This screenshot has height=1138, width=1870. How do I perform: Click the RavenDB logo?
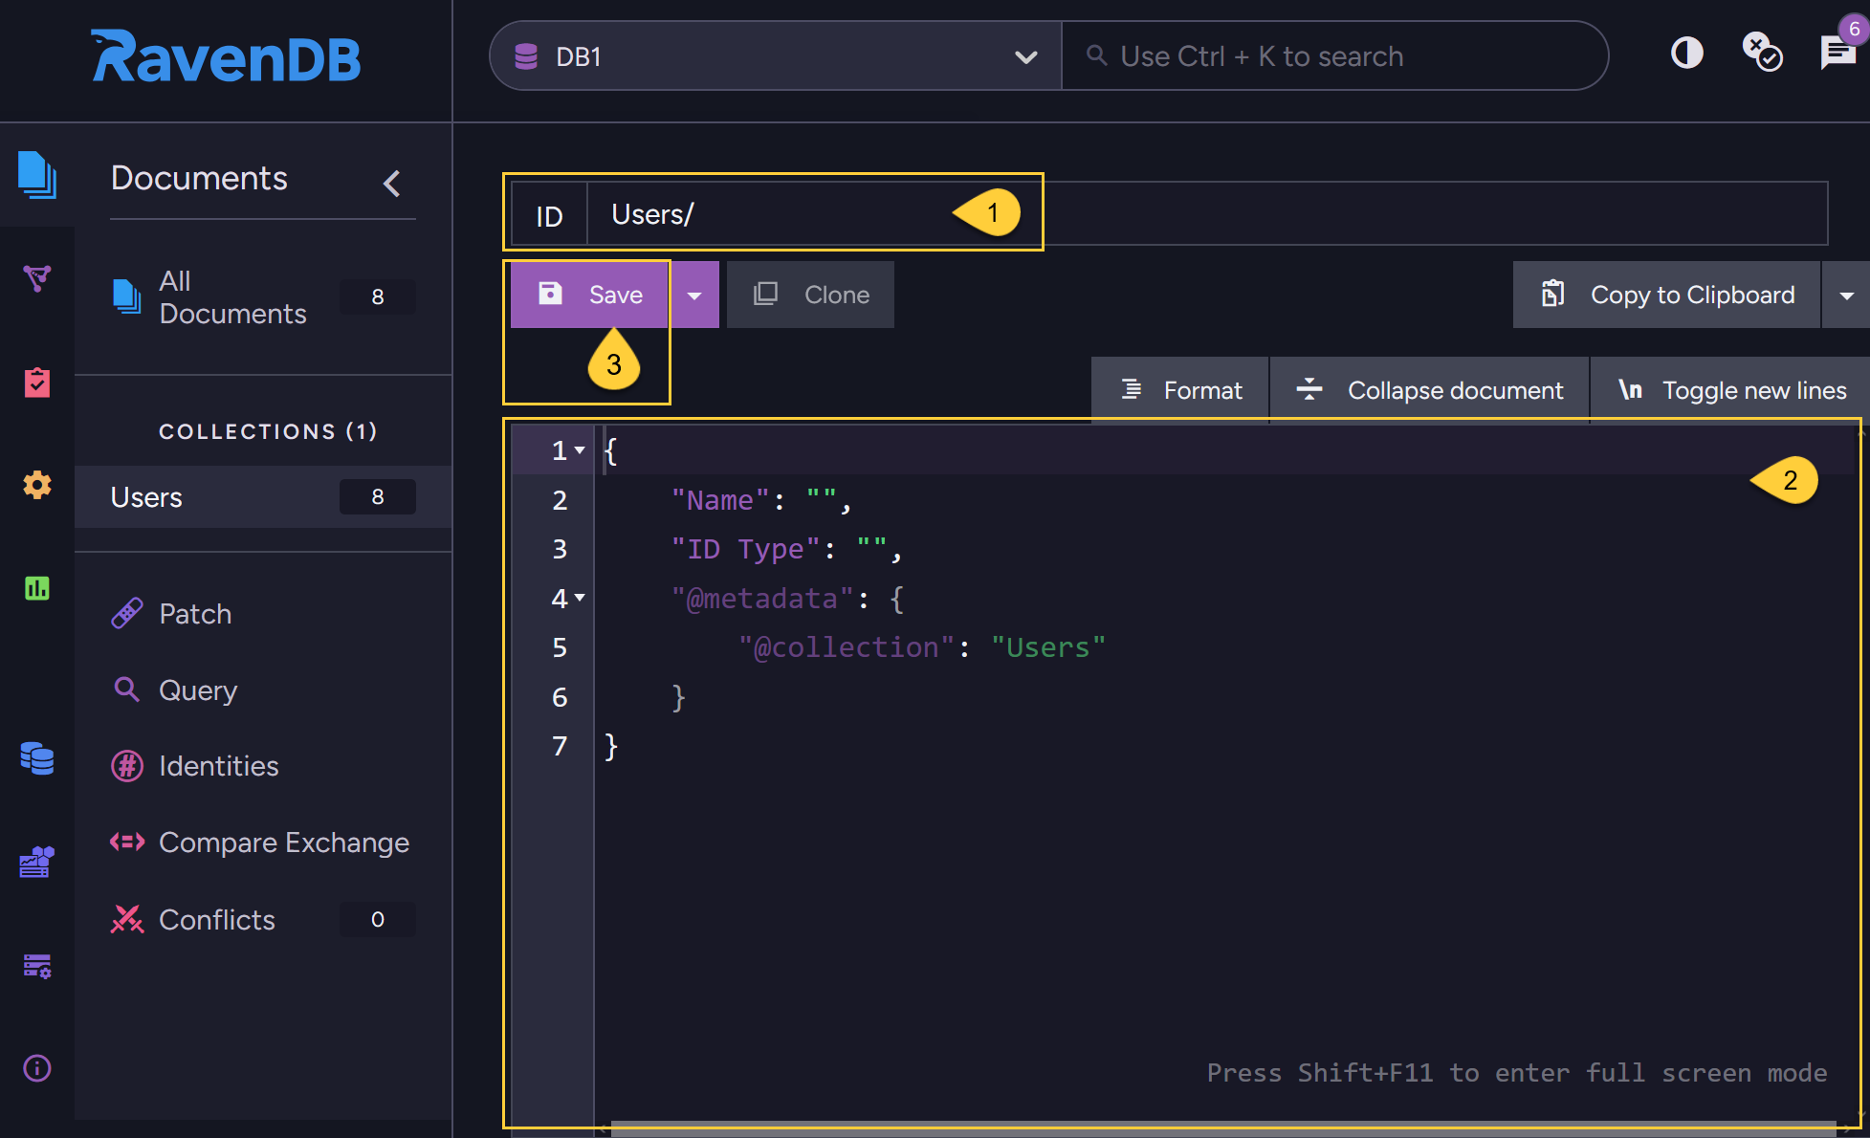pos(226,56)
